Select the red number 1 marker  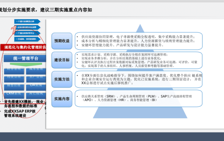pos(14,30)
